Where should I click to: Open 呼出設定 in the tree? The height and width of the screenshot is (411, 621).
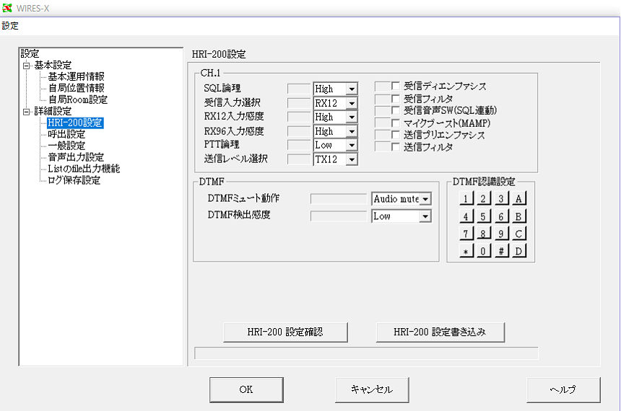66,134
